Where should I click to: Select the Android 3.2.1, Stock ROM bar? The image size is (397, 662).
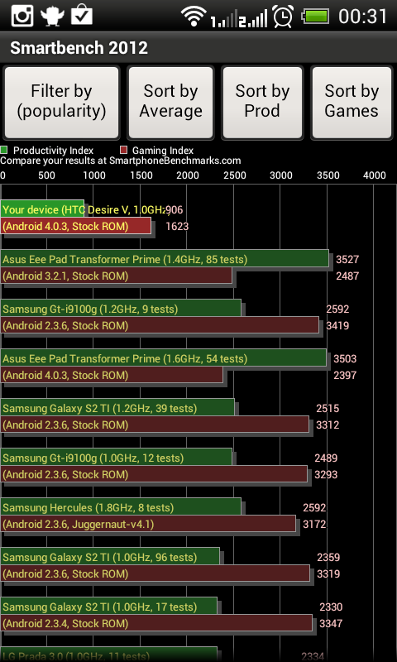point(116,276)
